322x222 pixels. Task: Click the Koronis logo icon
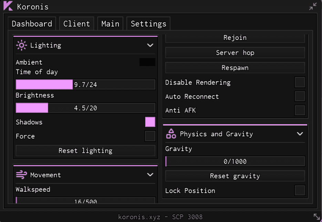pyautogui.click(x=8, y=6)
